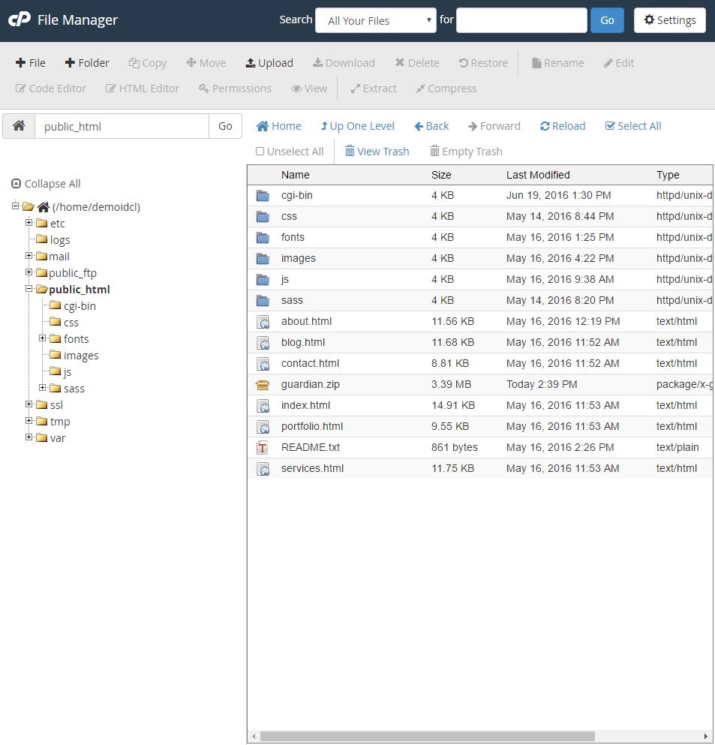Viewport: 715px width, 745px height.
Task: Open the Upload dialog
Action: [269, 63]
